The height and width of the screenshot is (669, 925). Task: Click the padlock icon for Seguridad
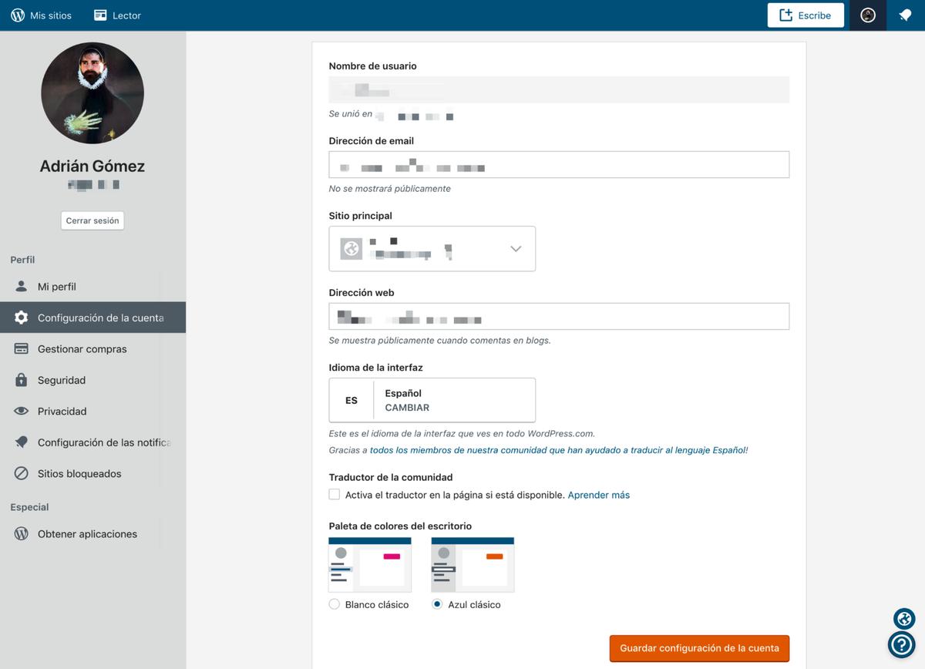pos(22,380)
